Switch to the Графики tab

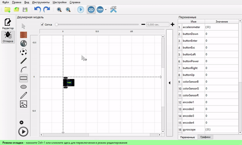coord(205,137)
